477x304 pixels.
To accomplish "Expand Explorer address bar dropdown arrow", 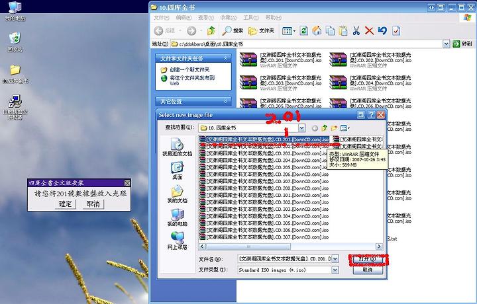I will click(446, 44).
